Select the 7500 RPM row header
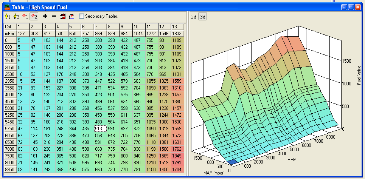 [11, 156]
